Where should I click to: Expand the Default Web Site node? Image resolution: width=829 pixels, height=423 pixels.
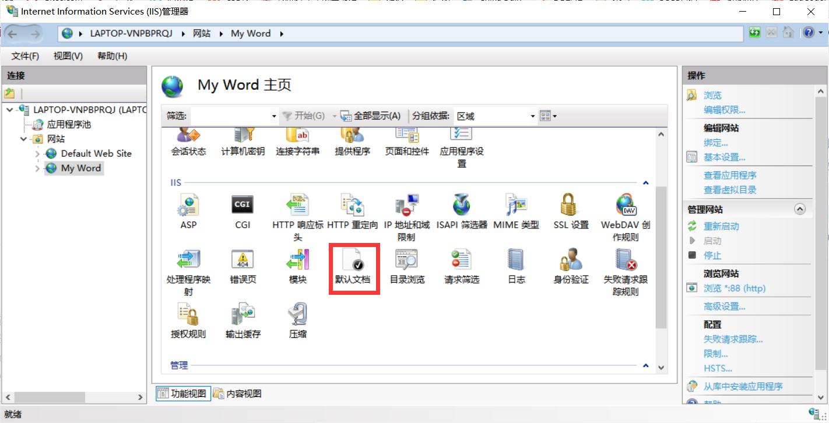pos(37,153)
